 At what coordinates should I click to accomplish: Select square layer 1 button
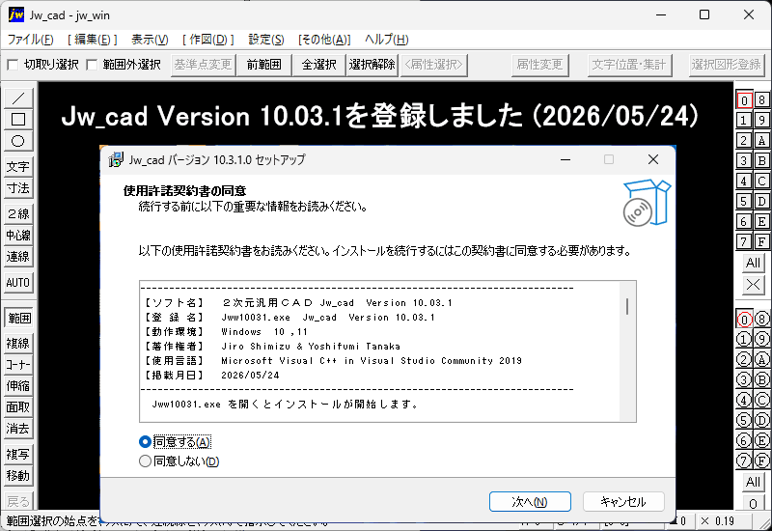[x=744, y=120]
